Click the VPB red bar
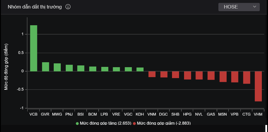Viewport: 268px width, 132px height. point(235,77)
